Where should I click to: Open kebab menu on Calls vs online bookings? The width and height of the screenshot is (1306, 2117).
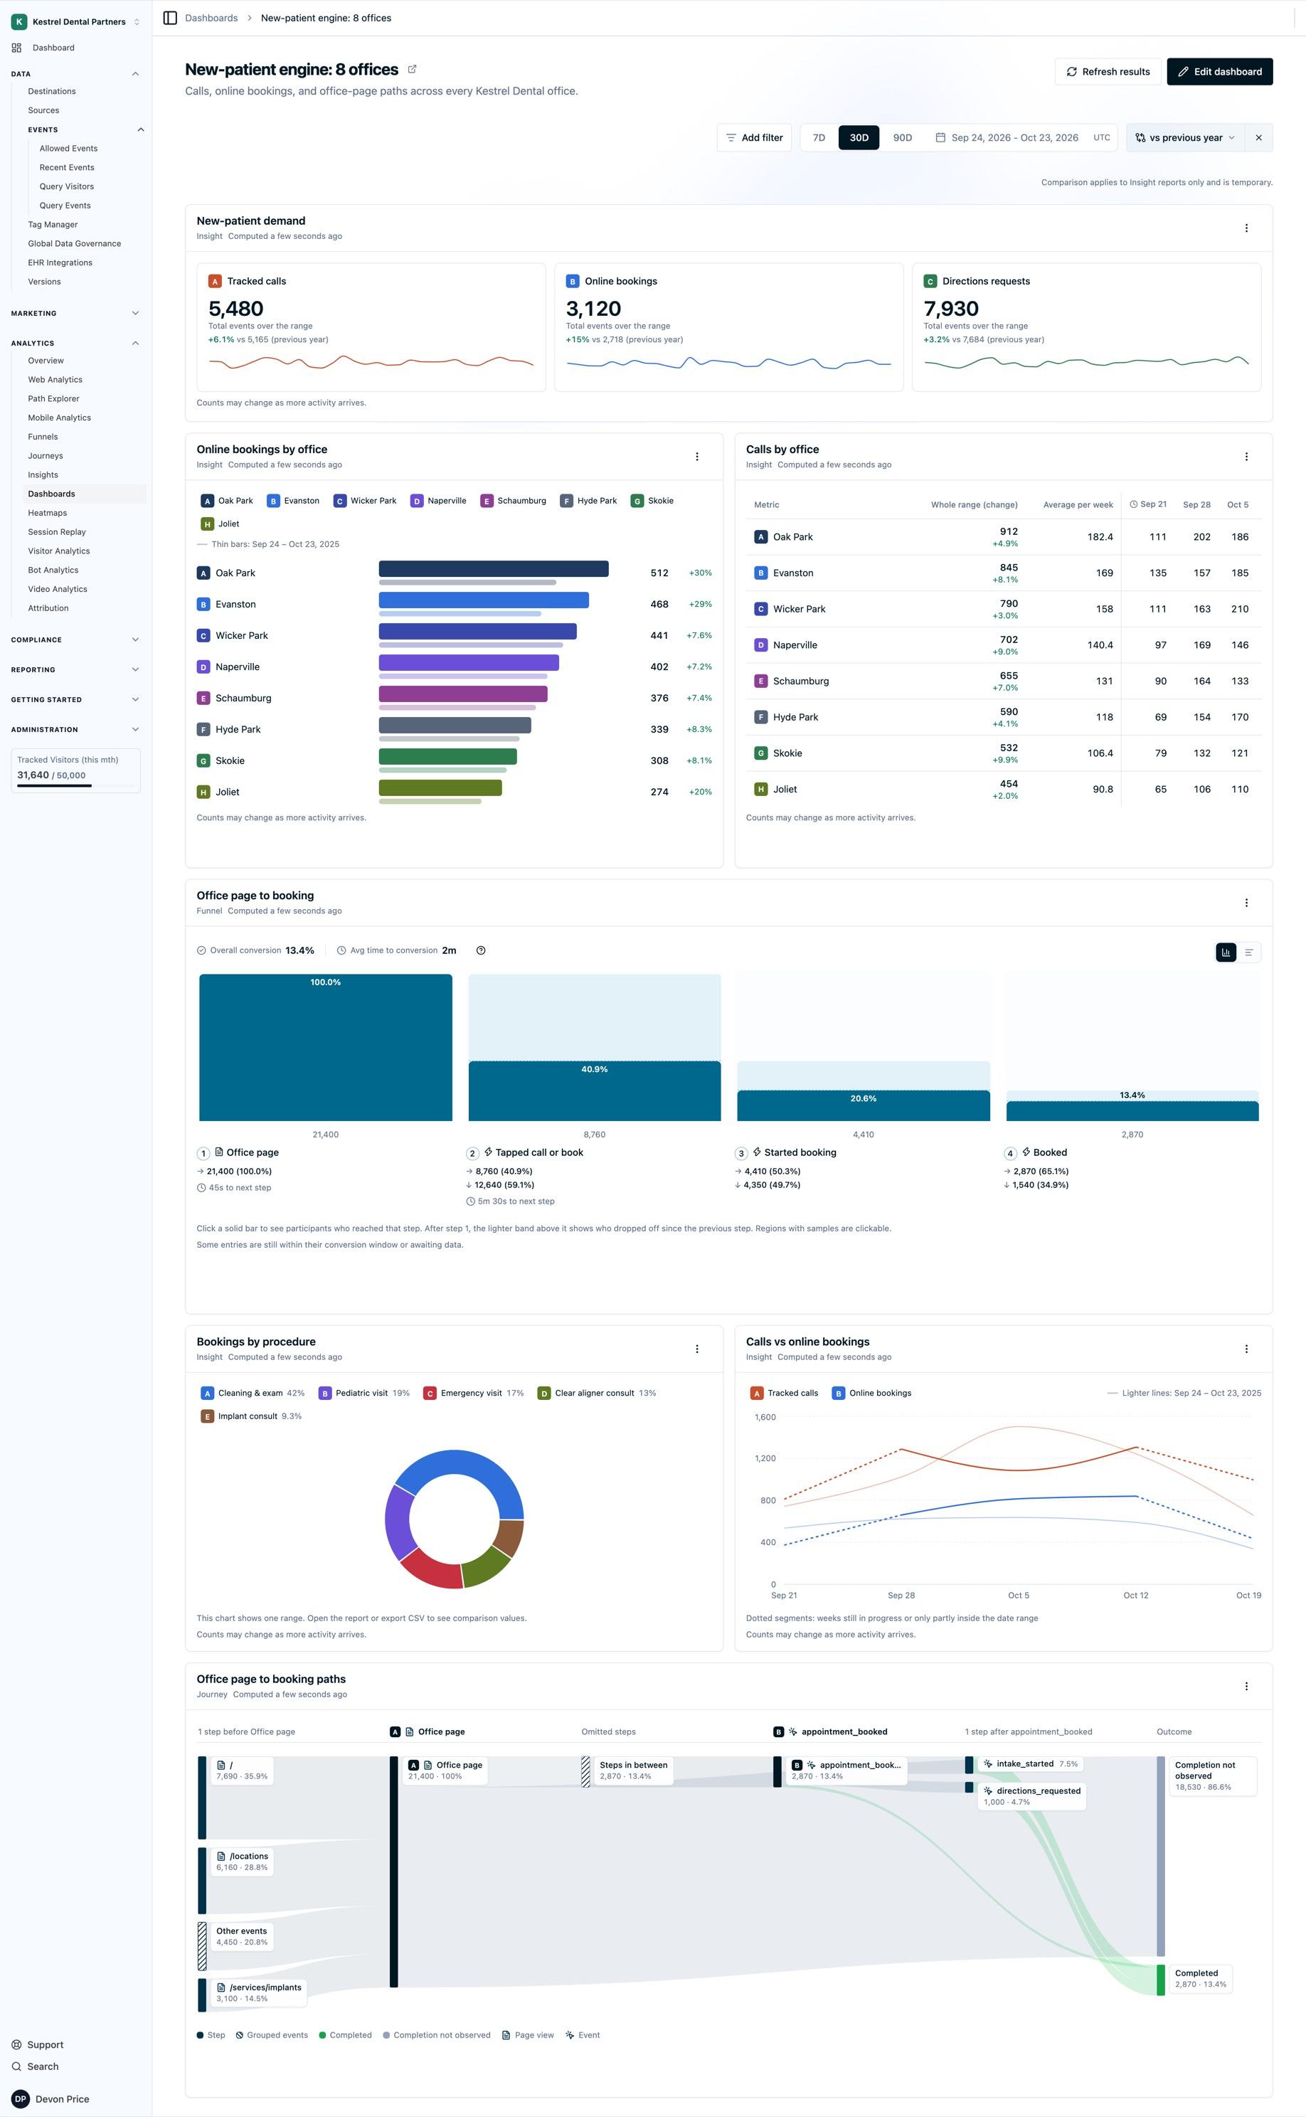click(1246, 1349)
